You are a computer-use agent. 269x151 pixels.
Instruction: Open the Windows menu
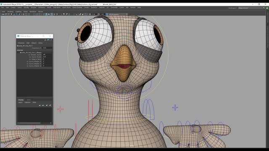coord(42,8)
